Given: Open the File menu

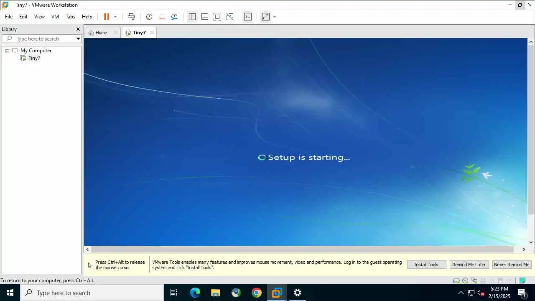Looking at the screenshot, I should (x=9, y=17).
